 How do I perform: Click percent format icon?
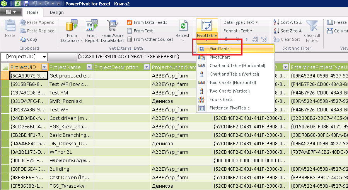[x=238, y=39]
